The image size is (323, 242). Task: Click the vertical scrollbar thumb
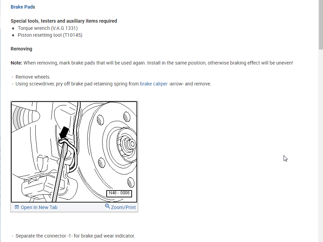pos(321,25)
